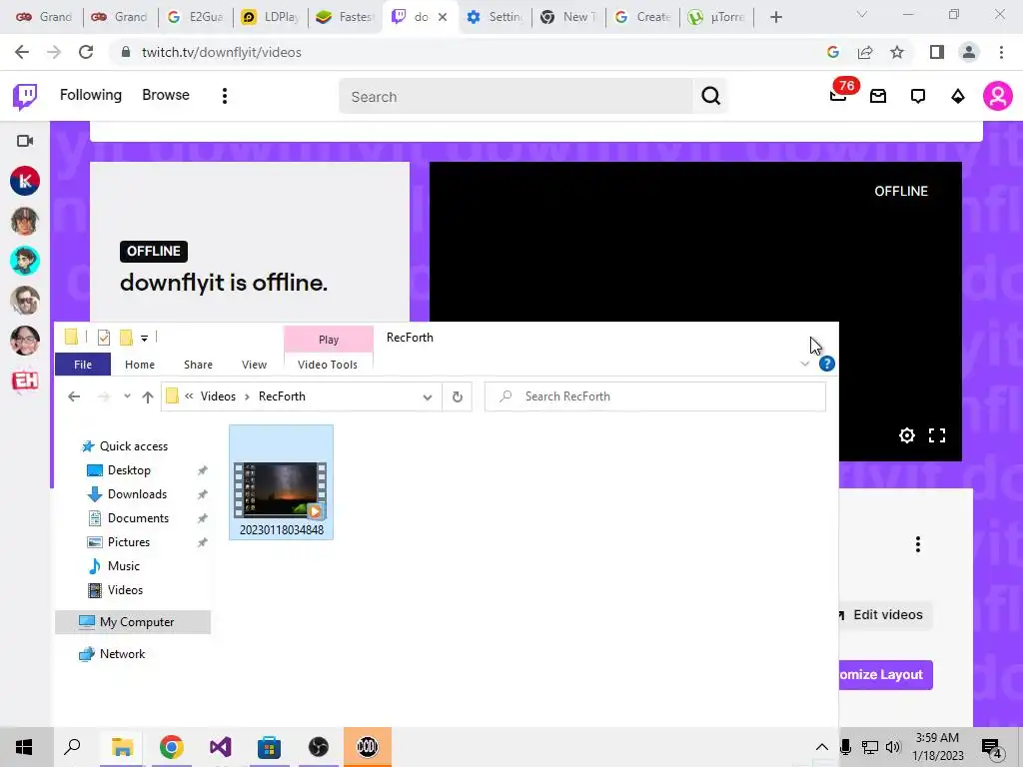The width and height of the screenshot is (1023, 767).
Task: Open the EH followed channel avatar
Action: pyautogui.click(x=25, y=381)
